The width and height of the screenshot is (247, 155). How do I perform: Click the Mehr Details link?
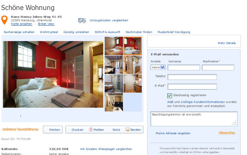click(227, 43)
